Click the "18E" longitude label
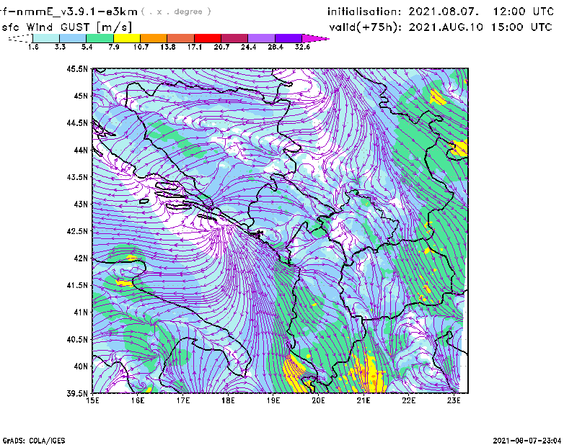The width and height of the screenshot is (577, 445). point(228,400)
